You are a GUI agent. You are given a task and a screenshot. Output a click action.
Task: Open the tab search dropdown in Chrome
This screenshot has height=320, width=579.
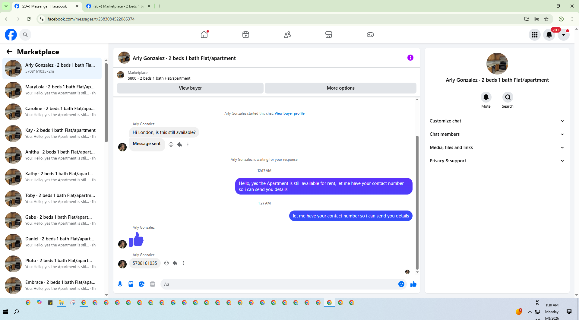pyautogui.click(x=6, y=6)
